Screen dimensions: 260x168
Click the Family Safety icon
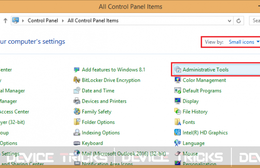click(x=77, y=112)
